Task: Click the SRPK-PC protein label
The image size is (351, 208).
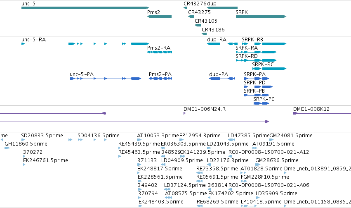Action: (264, 99)
